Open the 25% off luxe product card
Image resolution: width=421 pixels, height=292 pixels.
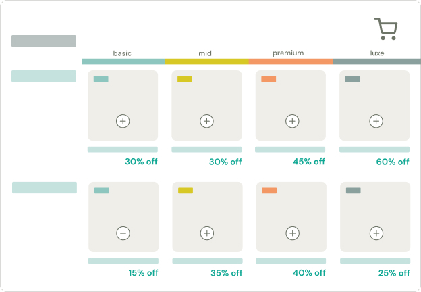coord(375,217)
